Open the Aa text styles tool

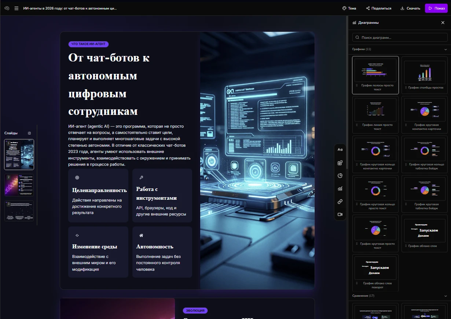[x=340, y=150]
